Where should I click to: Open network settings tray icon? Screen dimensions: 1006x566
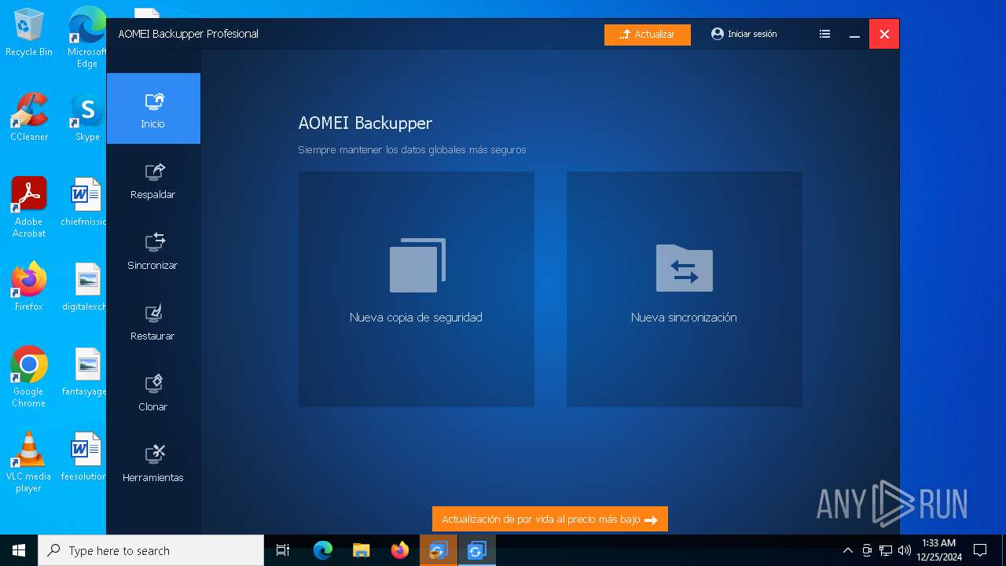click(886, 550)
